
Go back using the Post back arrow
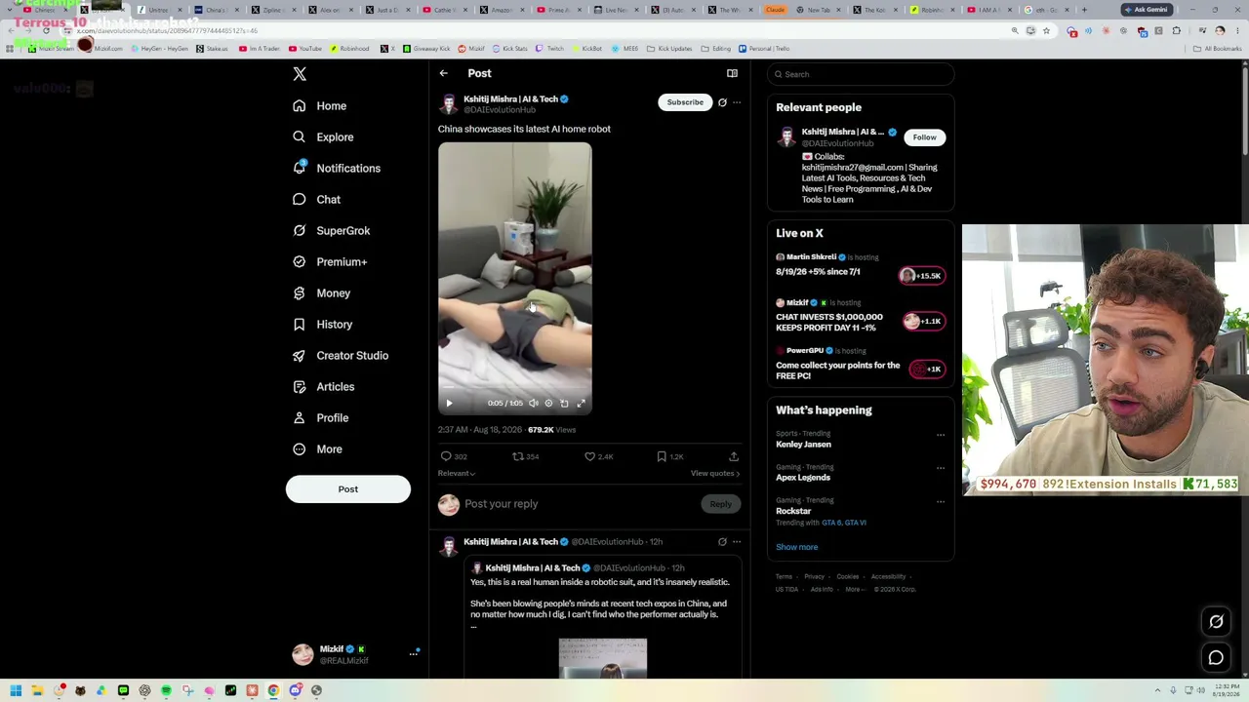click(x=443, y=73)
